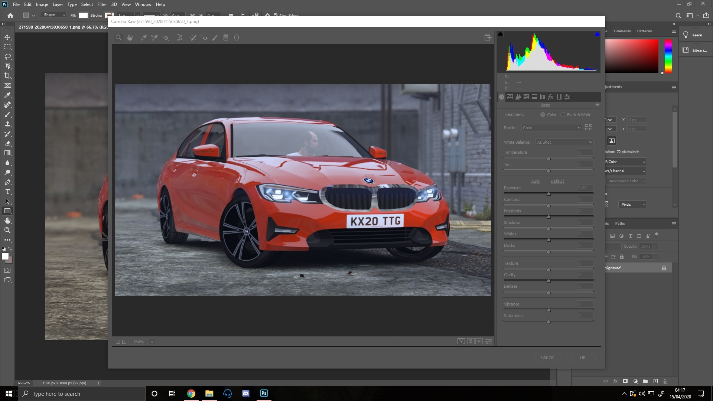This screenshot has width=713, height=401.
Task: Switch to the Paths tab
Action: coord(620,224)
